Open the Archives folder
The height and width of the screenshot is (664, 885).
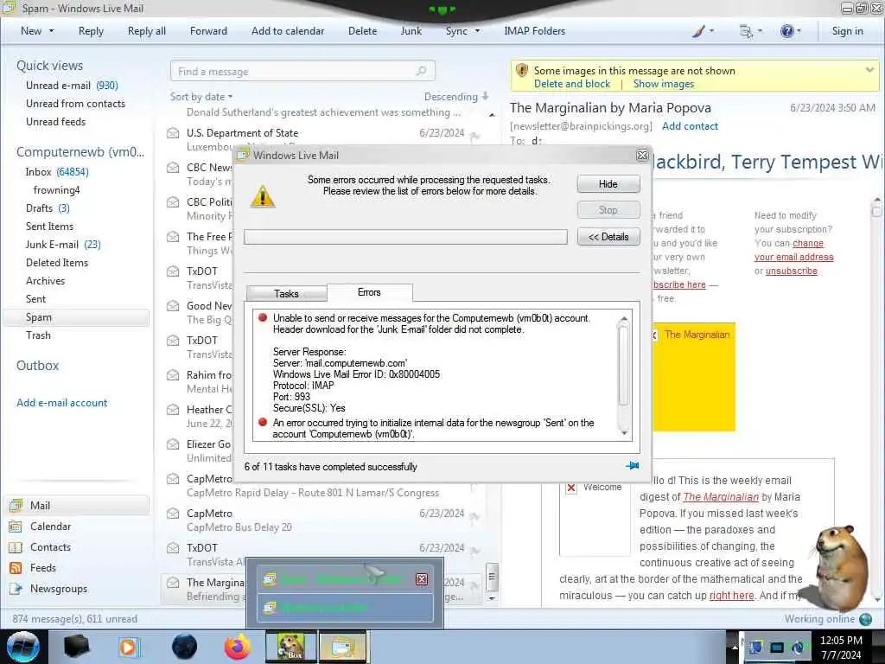[45, 281]
